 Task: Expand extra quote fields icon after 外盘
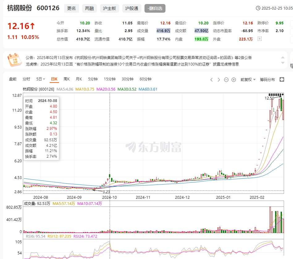[260, 39]
